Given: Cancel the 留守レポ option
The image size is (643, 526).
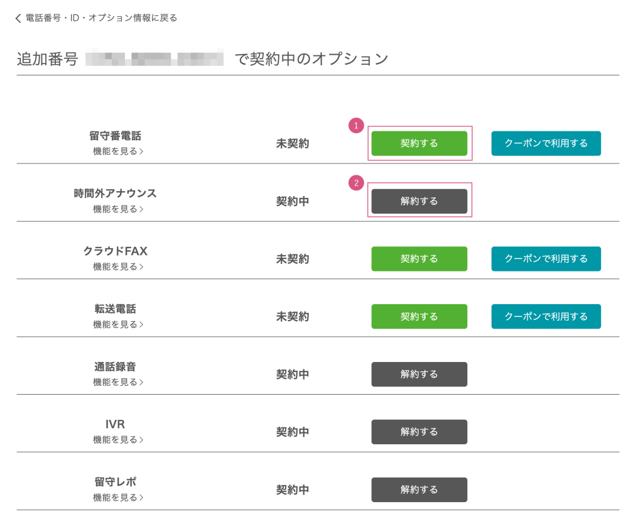Looking at the screenshot, I should pos(419,490).
